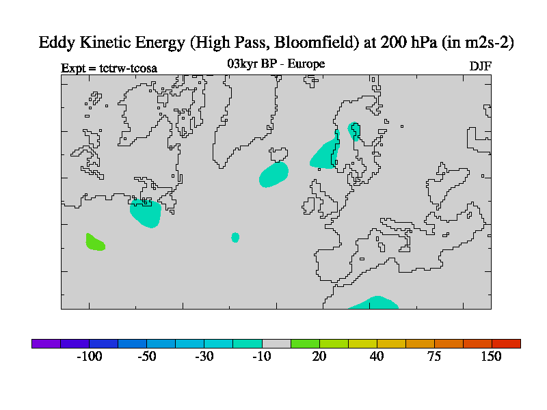The image size is (547, 410).
Task: Click the "150" colorbar label
Action: pos(491,357)
